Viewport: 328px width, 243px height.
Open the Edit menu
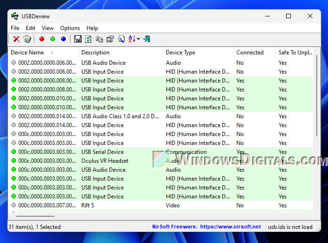[x=31, y=28]
